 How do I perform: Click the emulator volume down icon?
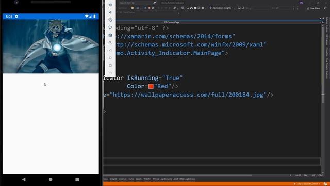pos(110,12)
